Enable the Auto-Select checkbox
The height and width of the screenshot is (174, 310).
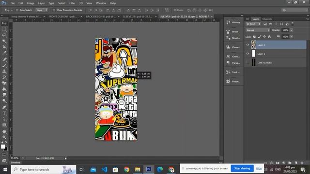pyautogui.click(x=17, y=10)
